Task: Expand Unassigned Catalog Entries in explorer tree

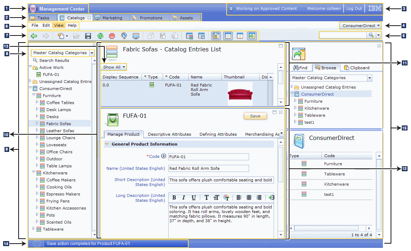Action: click(x=30, y=81)
